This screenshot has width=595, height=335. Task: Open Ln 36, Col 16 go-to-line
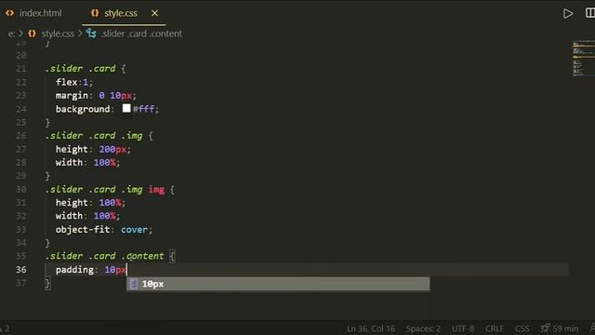371,328
